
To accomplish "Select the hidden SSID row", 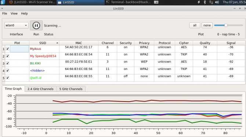I will [x=124, y=71].
